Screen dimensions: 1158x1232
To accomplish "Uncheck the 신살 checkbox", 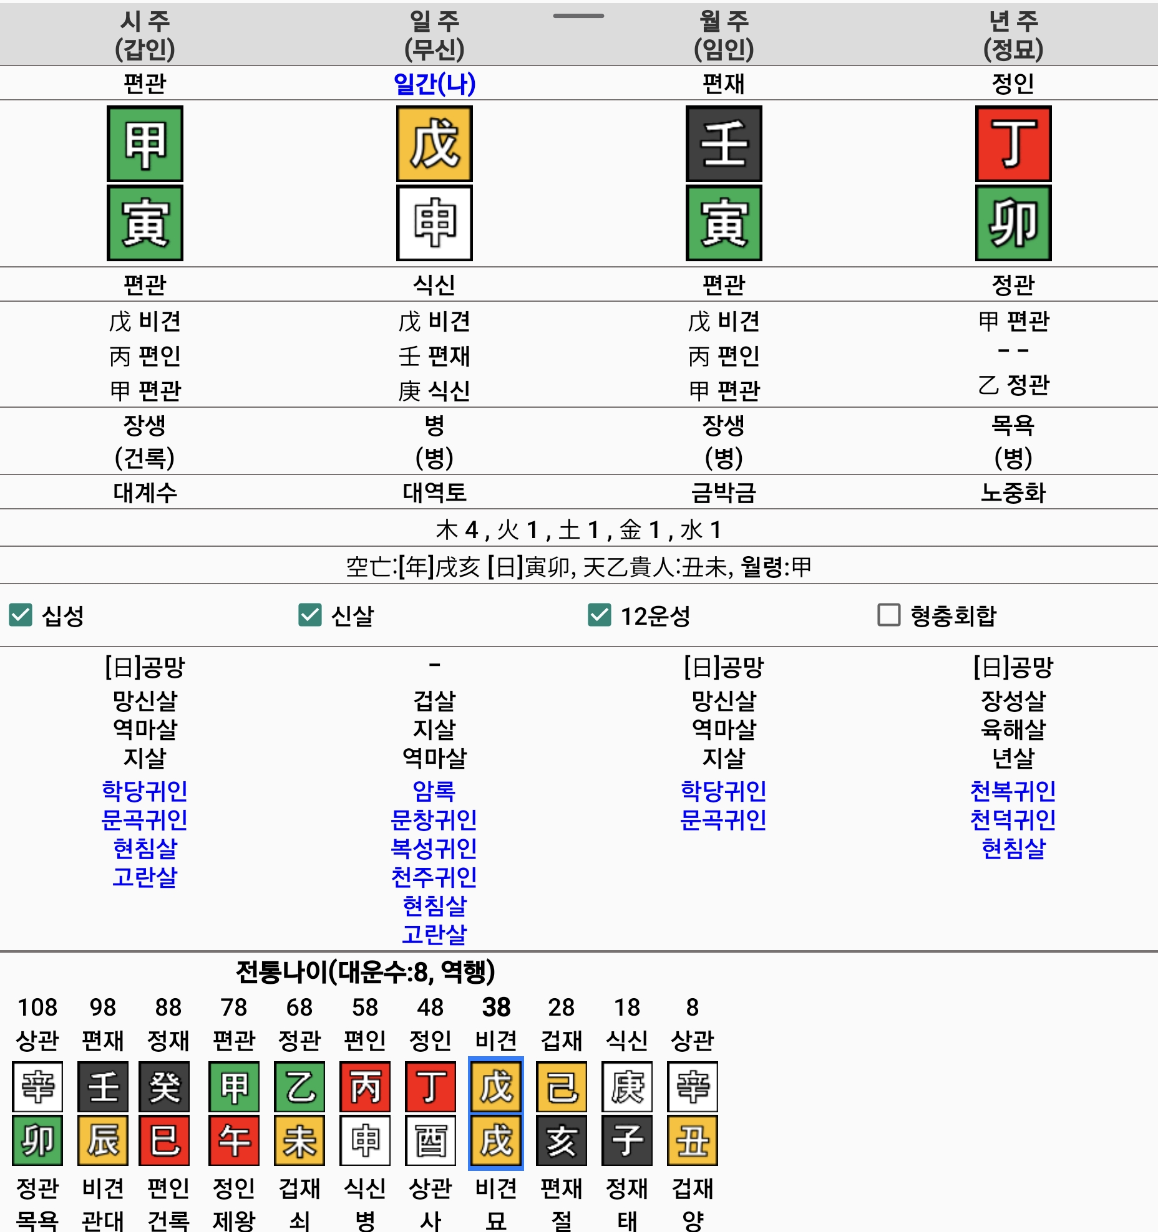I will 310,615.
